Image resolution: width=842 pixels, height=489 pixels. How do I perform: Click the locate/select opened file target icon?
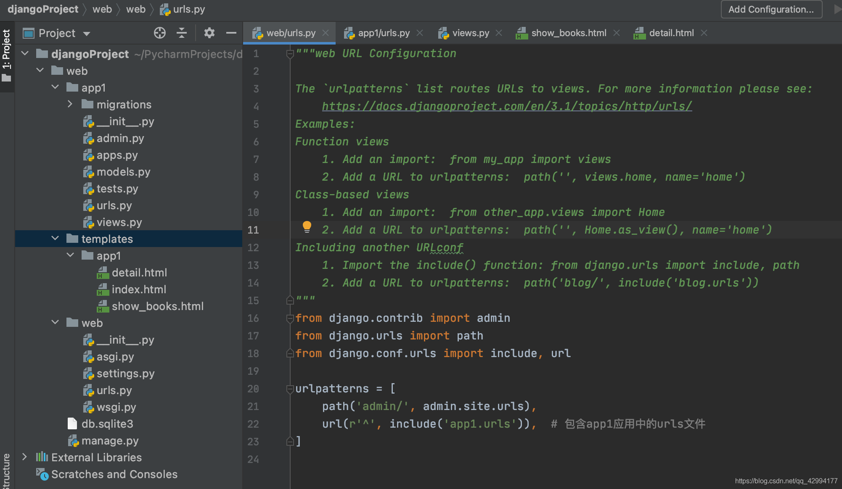click(x=160, y=33)
